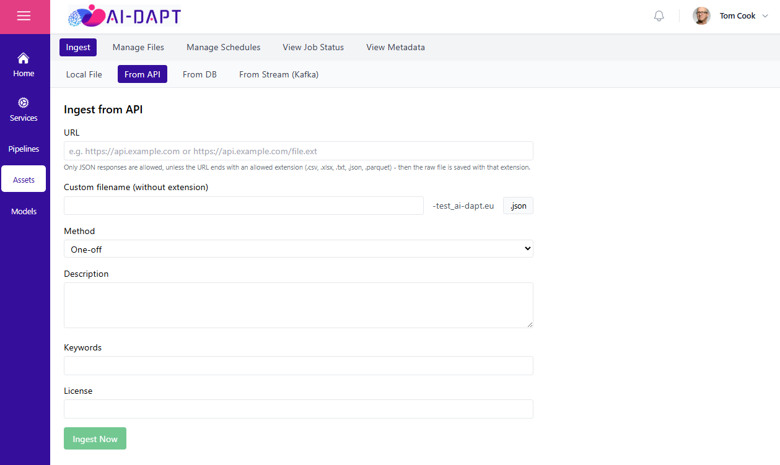Select the From Stream (Kafka) sub-tab
Screen dimensions: 780x465
pos(279,74)
